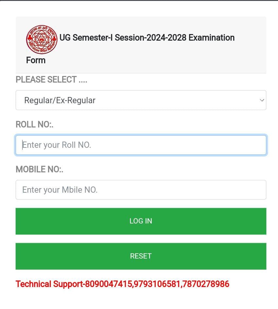
Task: Click the MOBILE NO: label
Action: pos(39,169)
